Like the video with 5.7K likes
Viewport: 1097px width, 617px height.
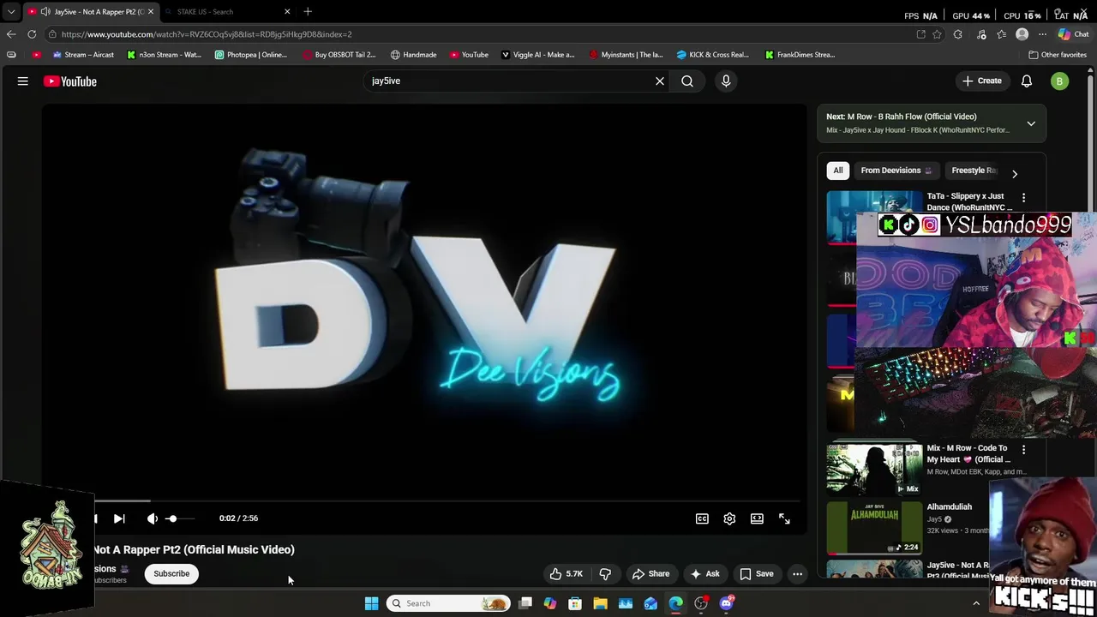pos(566,574)
